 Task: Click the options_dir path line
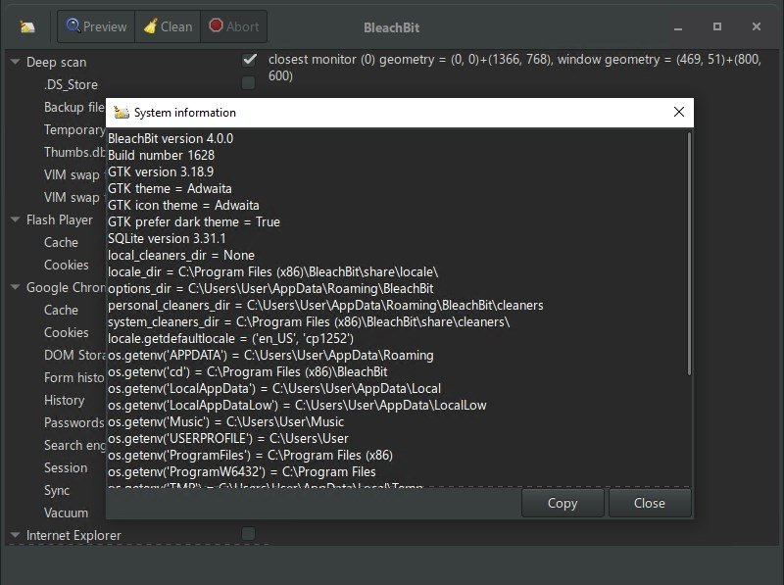pos(271,288)
